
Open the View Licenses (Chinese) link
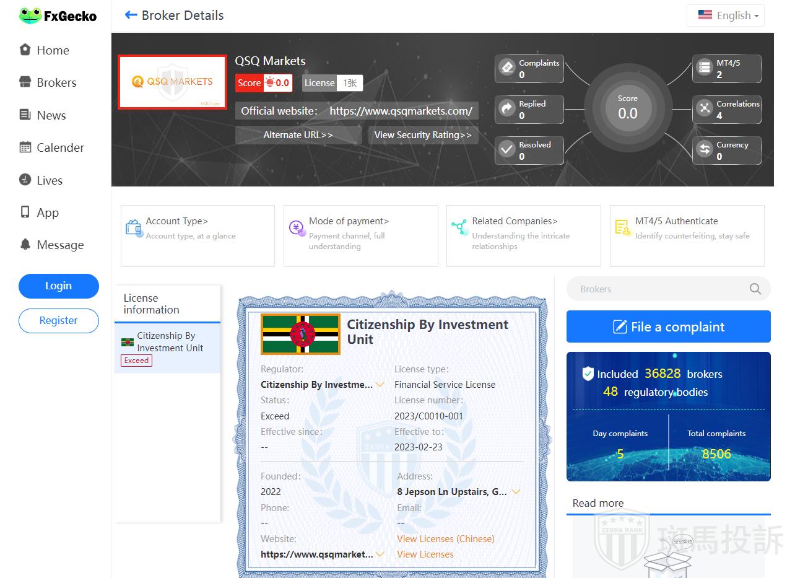point(445,539)
